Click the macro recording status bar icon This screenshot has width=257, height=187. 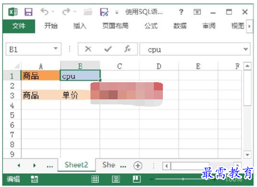[34, 179]
